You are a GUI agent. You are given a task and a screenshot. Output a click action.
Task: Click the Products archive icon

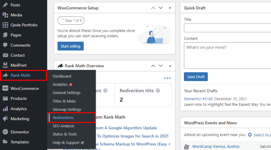(5, 98)
